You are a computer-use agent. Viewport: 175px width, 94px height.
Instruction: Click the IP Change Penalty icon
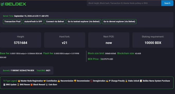107,81
